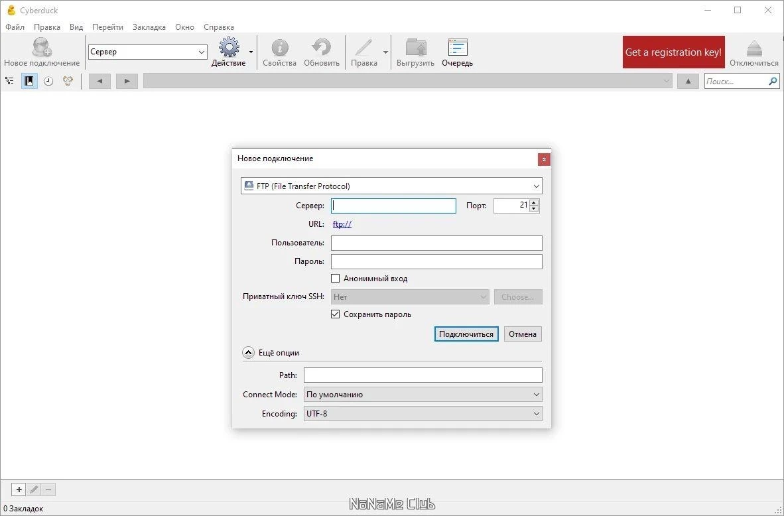Screen dimensions: 784x516
Task: Add bookmark with the plus button
Action: click(19, 489)
